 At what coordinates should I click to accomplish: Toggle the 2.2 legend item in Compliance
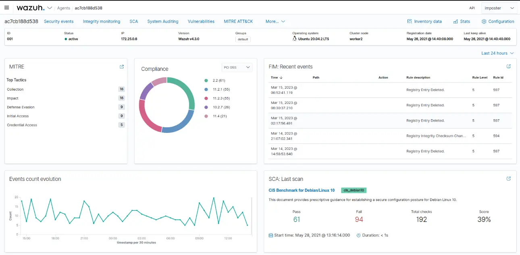pyautogui.click(x=219, y=81)
